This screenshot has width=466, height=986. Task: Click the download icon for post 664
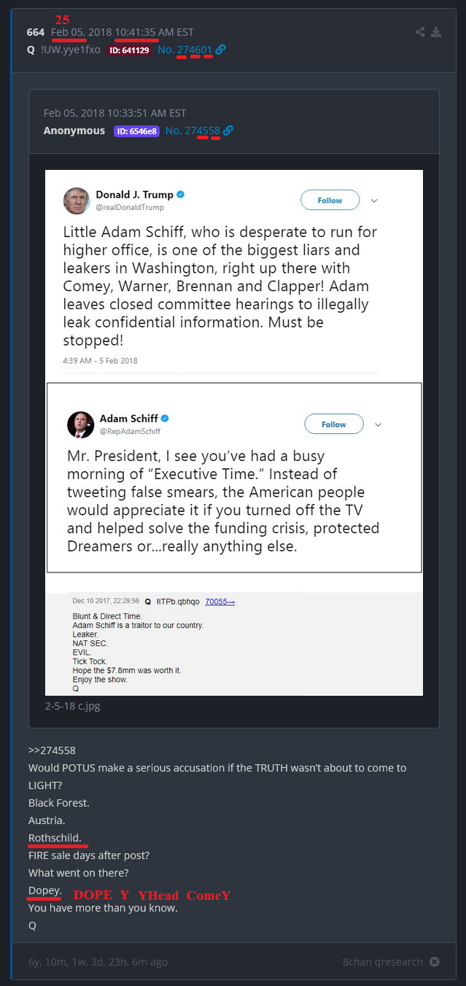436,32
